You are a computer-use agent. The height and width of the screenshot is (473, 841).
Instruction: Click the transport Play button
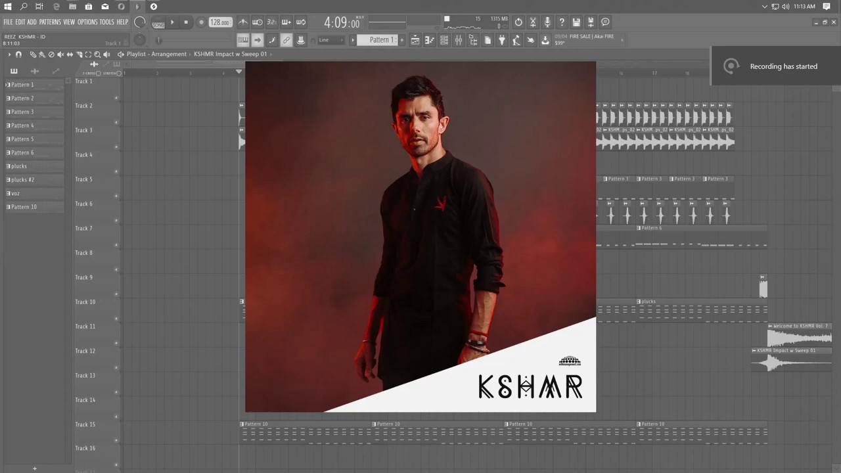pyautogui.click(x=172, y=22)
